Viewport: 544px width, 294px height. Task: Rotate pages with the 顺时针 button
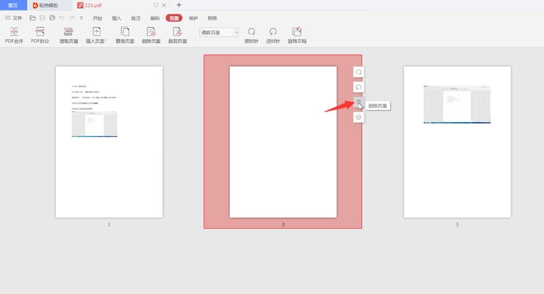tap(251, 35)
